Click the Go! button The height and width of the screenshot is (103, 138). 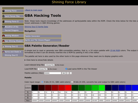coord(64,73)
